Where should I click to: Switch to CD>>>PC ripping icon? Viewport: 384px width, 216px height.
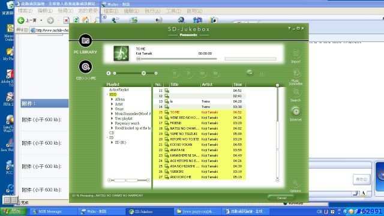tap(85, 67)
